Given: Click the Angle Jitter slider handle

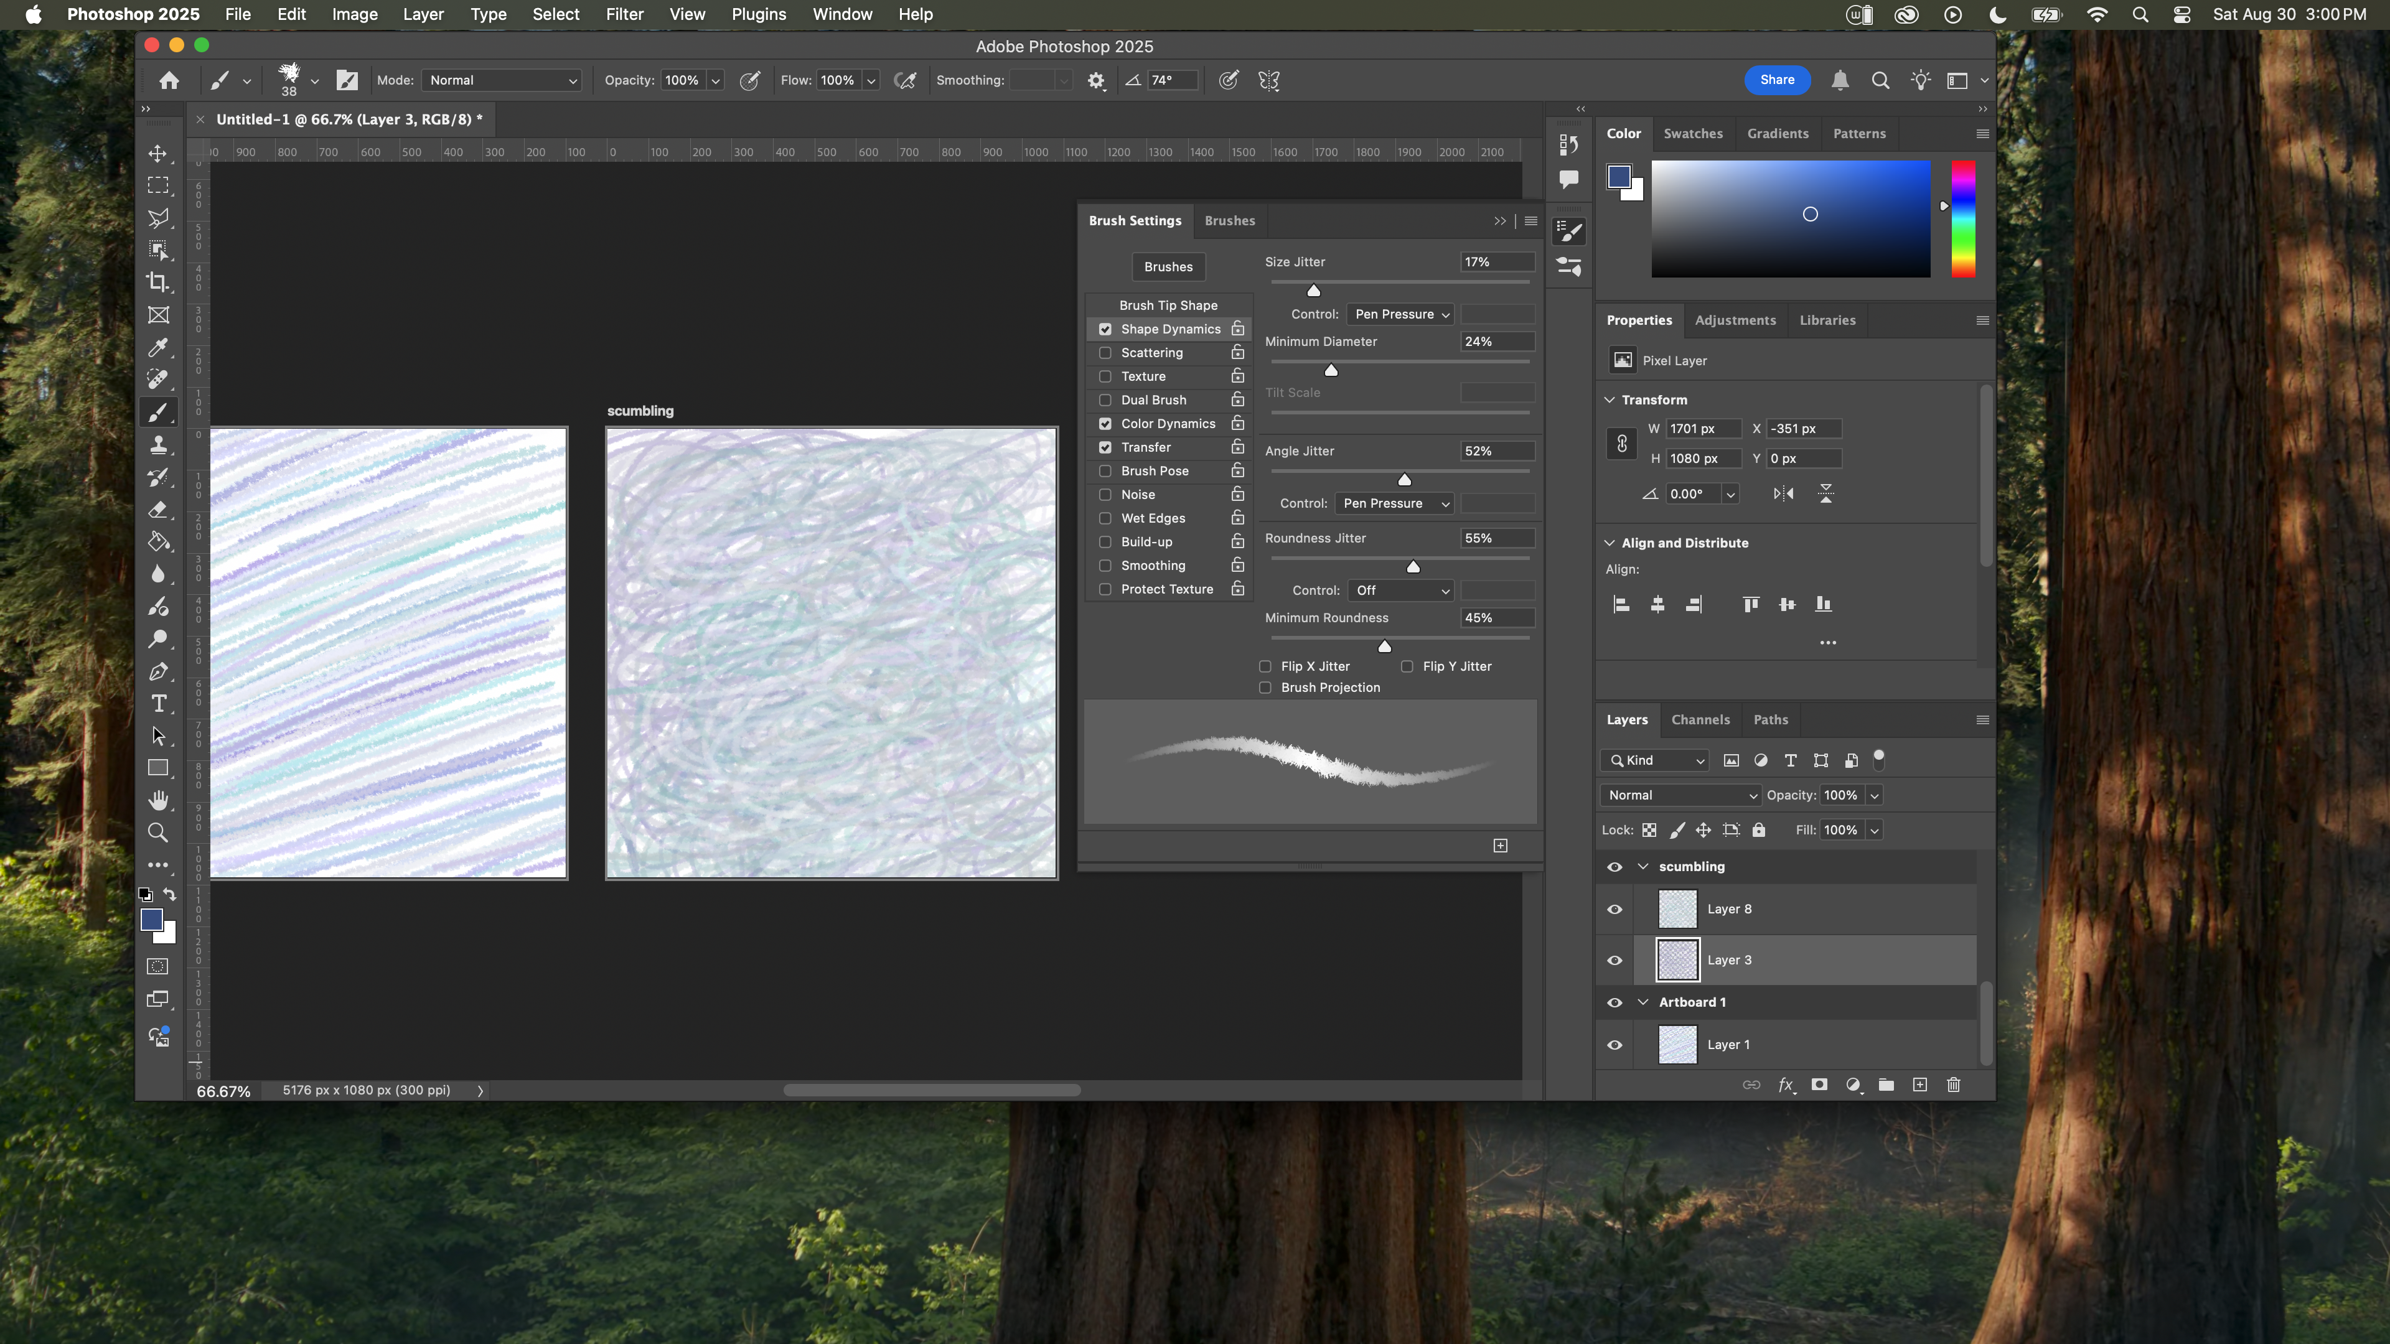Looking at the screenshot, I should (x=1405, y=480).
